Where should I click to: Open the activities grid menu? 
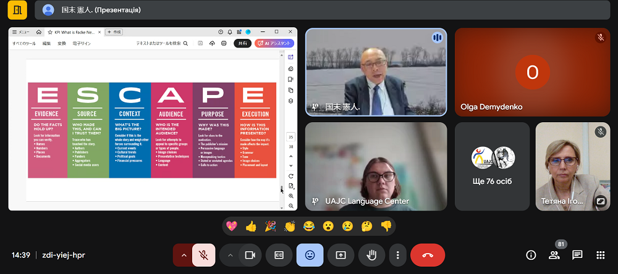600,255
